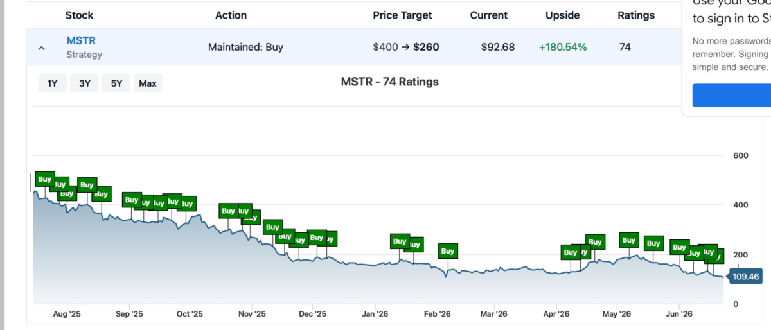Click the $92.68 current price
Image resolution: width=771 pixels, height=330 pixels.
click(x=498, y=47)
